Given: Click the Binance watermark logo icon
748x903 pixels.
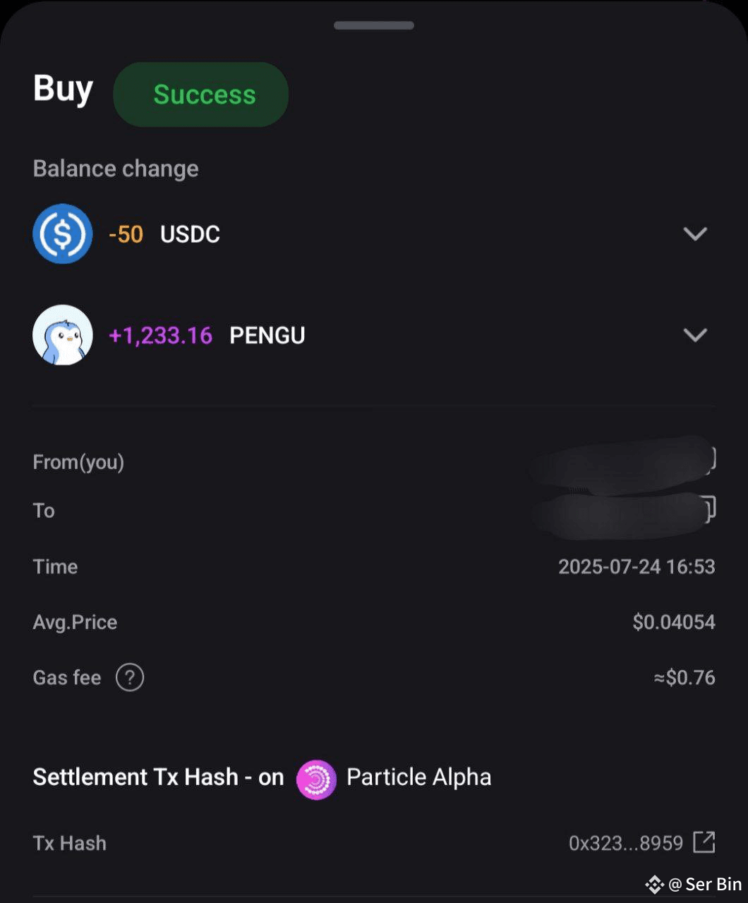Looking at the screenshot, I should (x=654, y=884).
